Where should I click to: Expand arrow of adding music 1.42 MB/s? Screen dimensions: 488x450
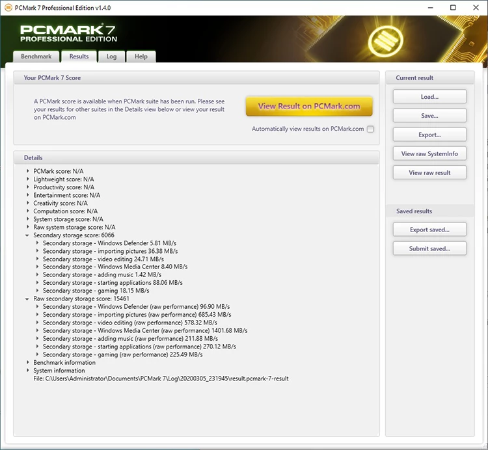pyautogui.click(x=37, y=274)
